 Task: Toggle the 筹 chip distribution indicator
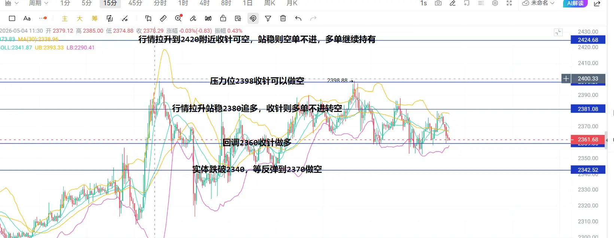click(95, 18)
